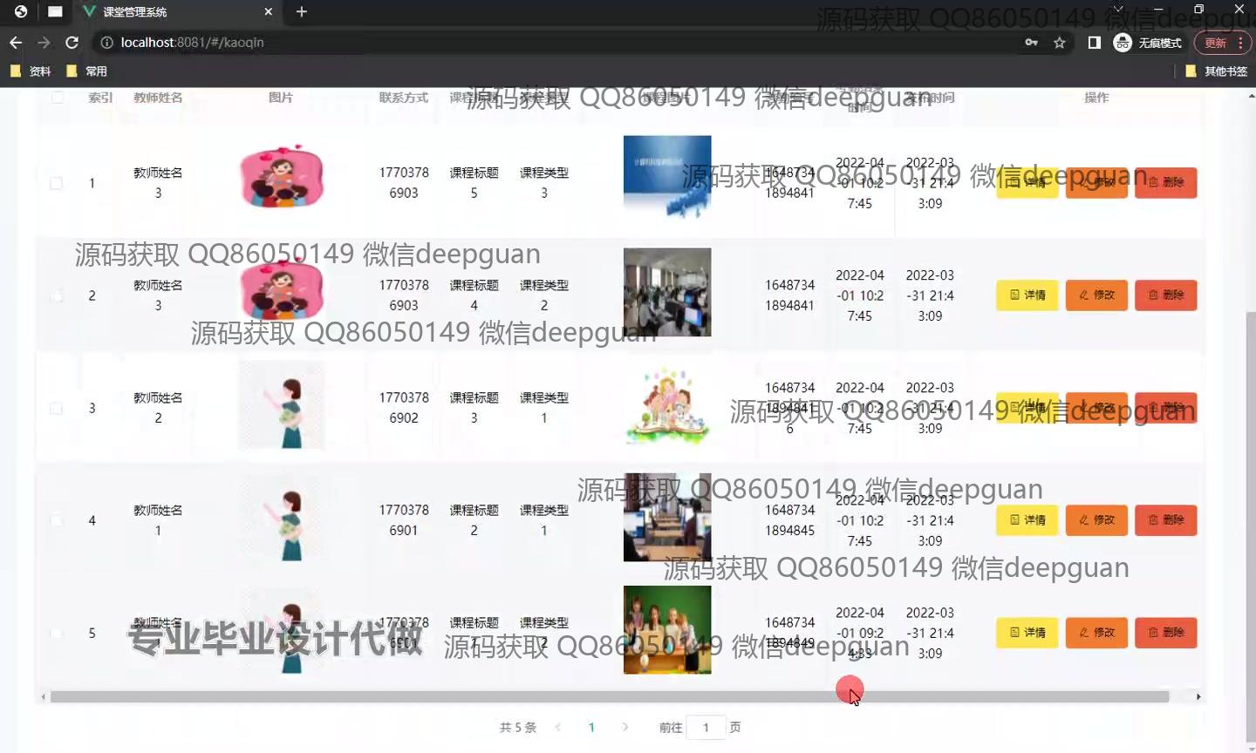Screen dimensions: 1256x753
Task: Tick the checkbox for row 3
Action: (57, 408)
